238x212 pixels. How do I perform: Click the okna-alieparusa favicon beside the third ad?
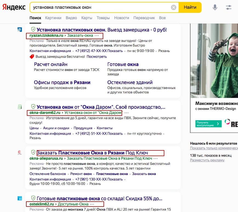click(x=19, y=152)
